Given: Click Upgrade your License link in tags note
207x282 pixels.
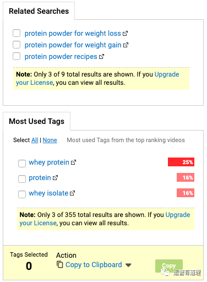Looking at the screenshot, I should [105, 219].
